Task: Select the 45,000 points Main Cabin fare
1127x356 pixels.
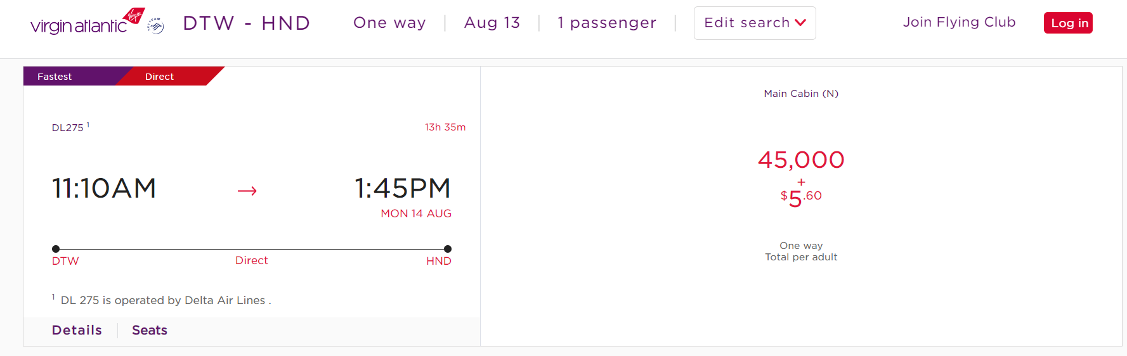Action: tap(801, 160)
